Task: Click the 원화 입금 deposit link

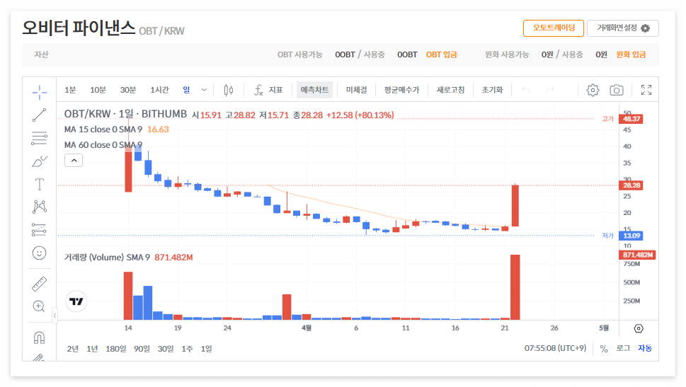Action: [x=631, y=54]
